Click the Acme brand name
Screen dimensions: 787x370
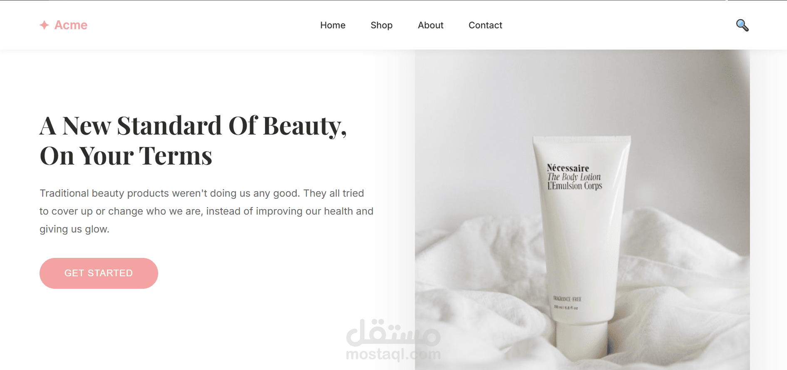coord(71,25)
